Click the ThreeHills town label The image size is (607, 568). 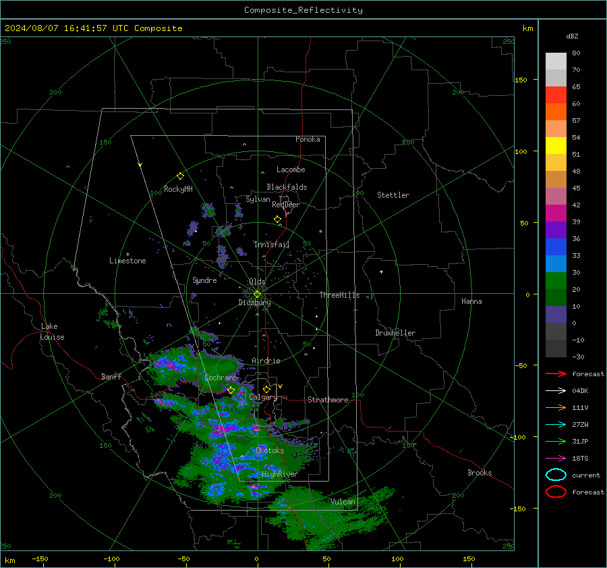[339, 295]
